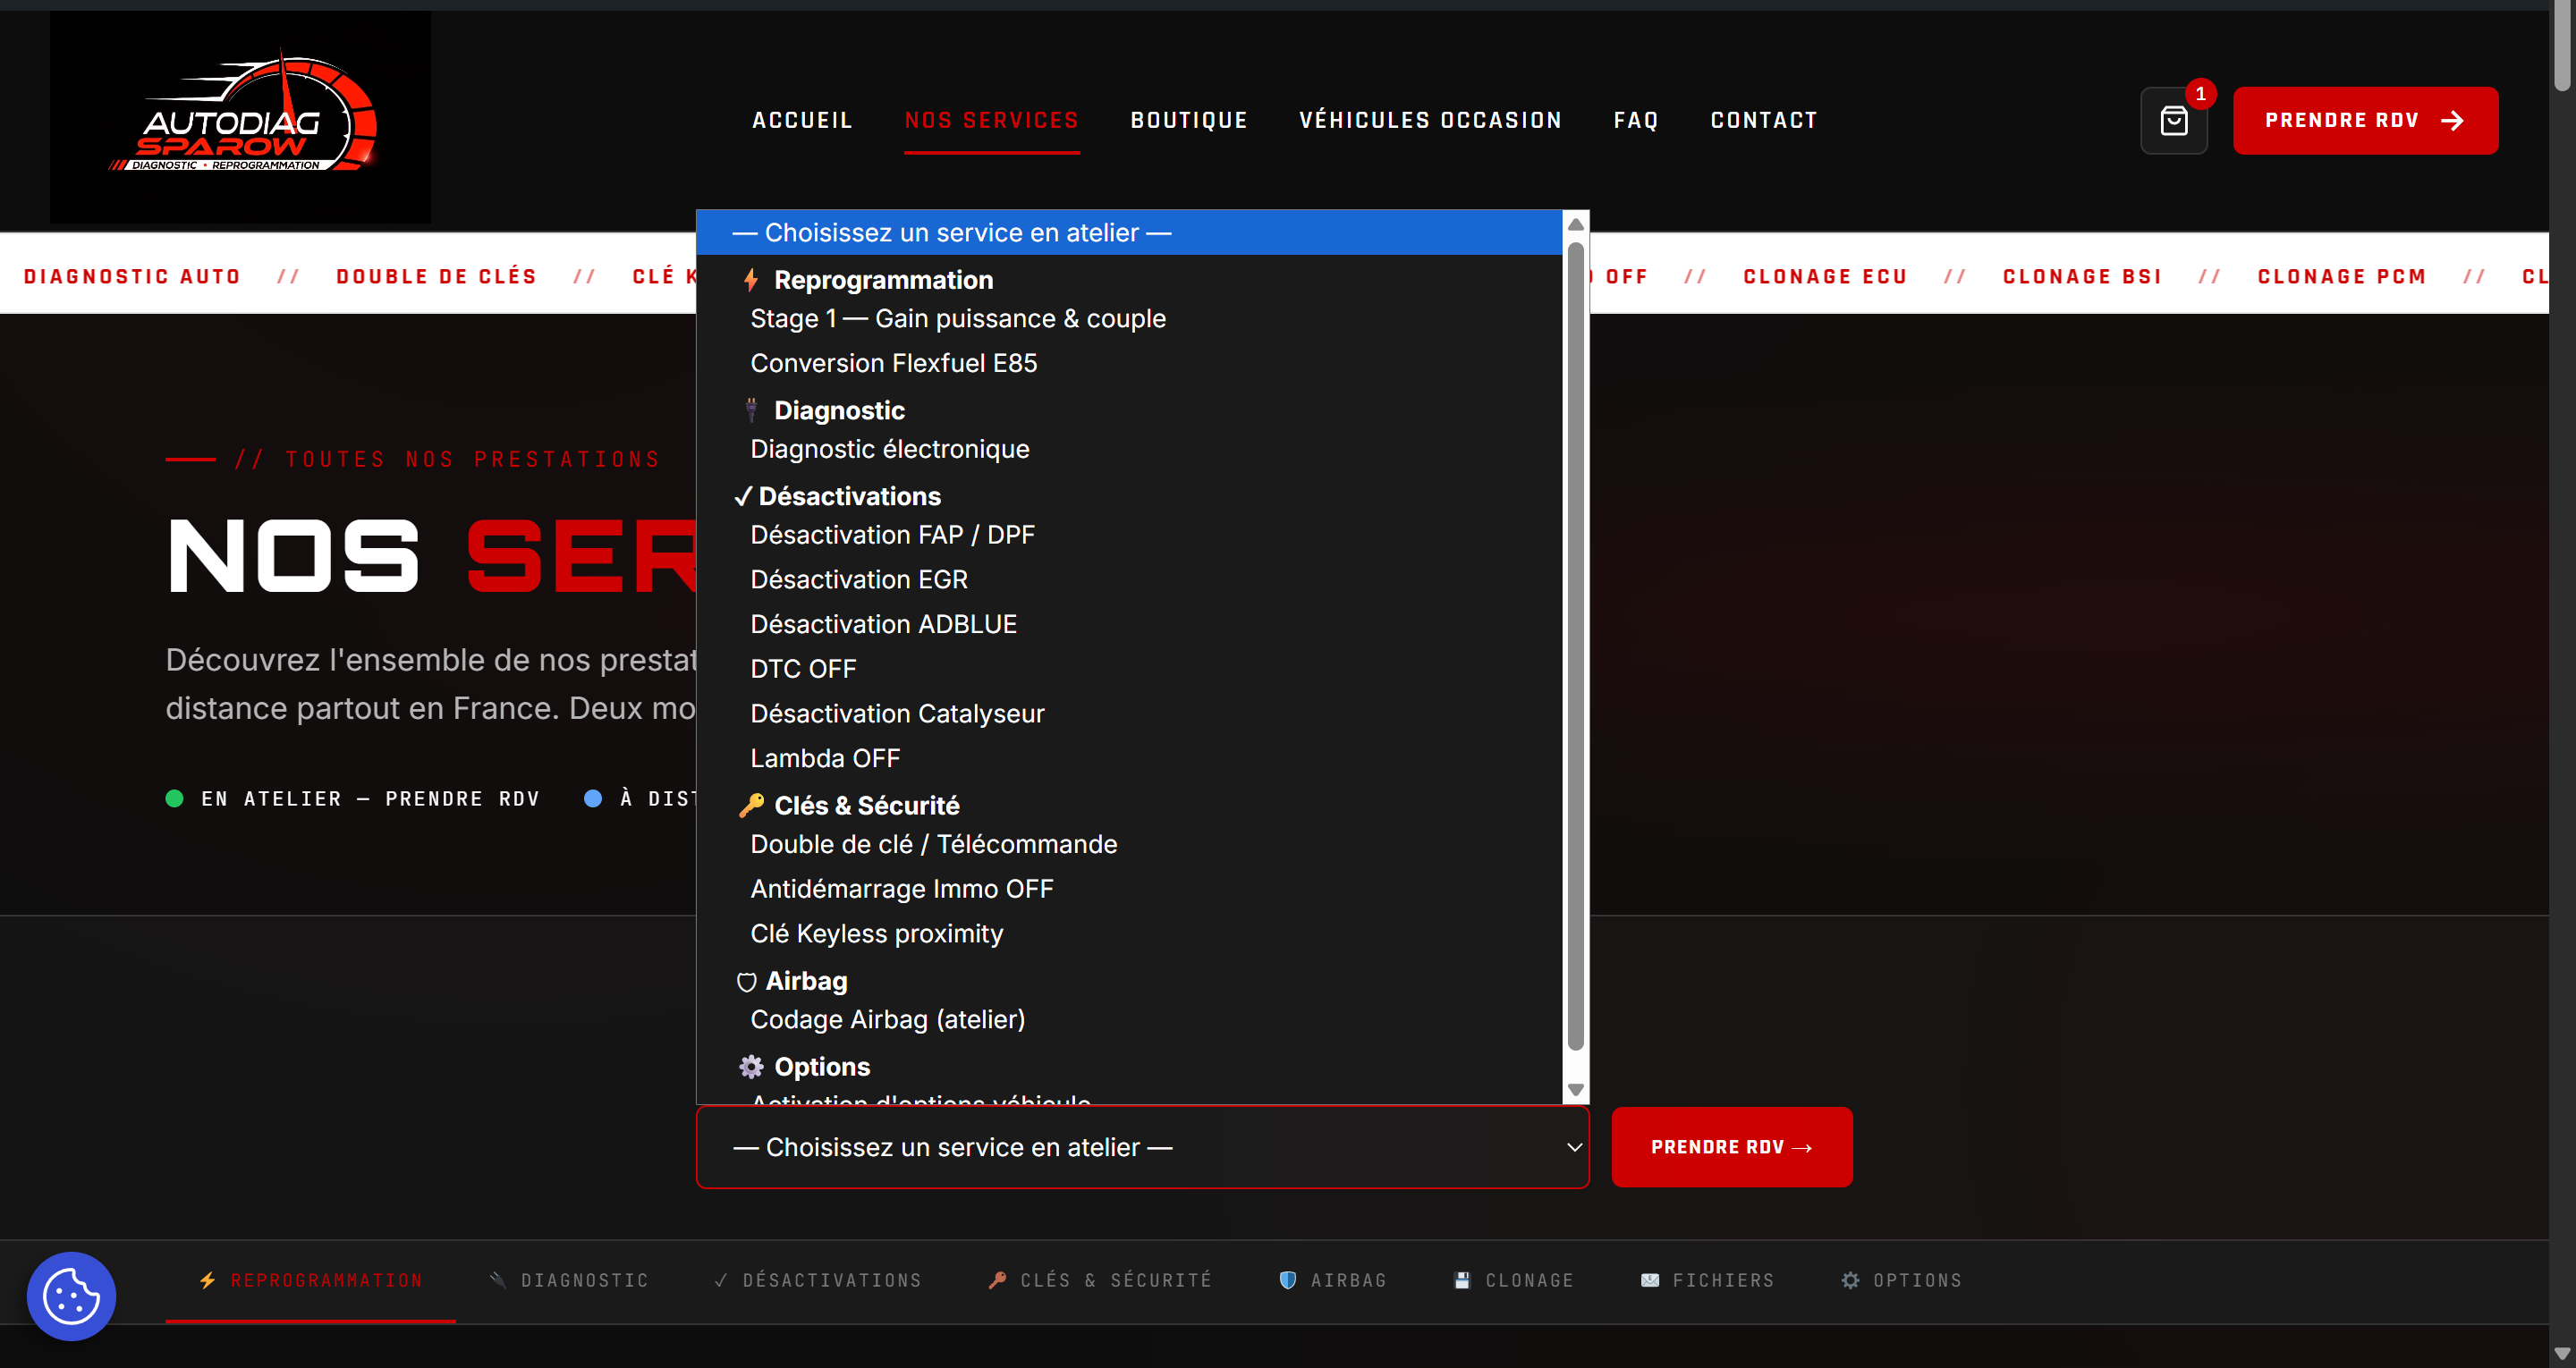Pick Désactivation ADBLUE from list
The image size is (2576, 1368).
coord(1129,624)
